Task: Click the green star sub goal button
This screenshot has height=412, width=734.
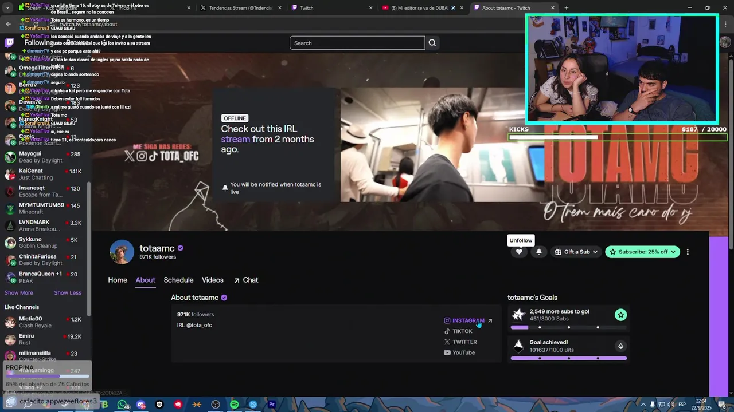Action: click(x=620, y=315)
